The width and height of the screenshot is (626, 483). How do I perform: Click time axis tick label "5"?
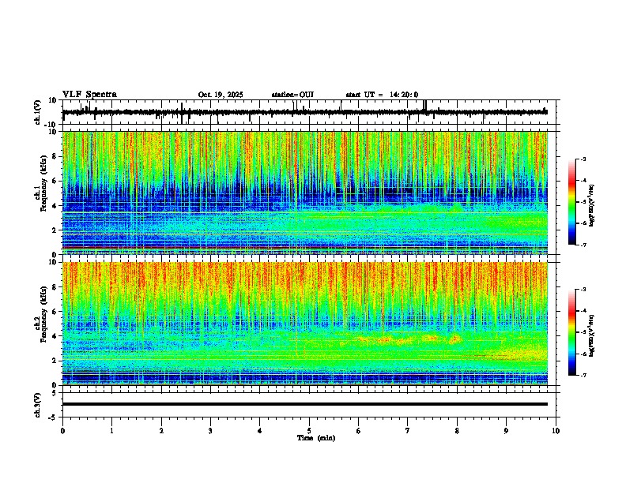(x=309, y=431)
